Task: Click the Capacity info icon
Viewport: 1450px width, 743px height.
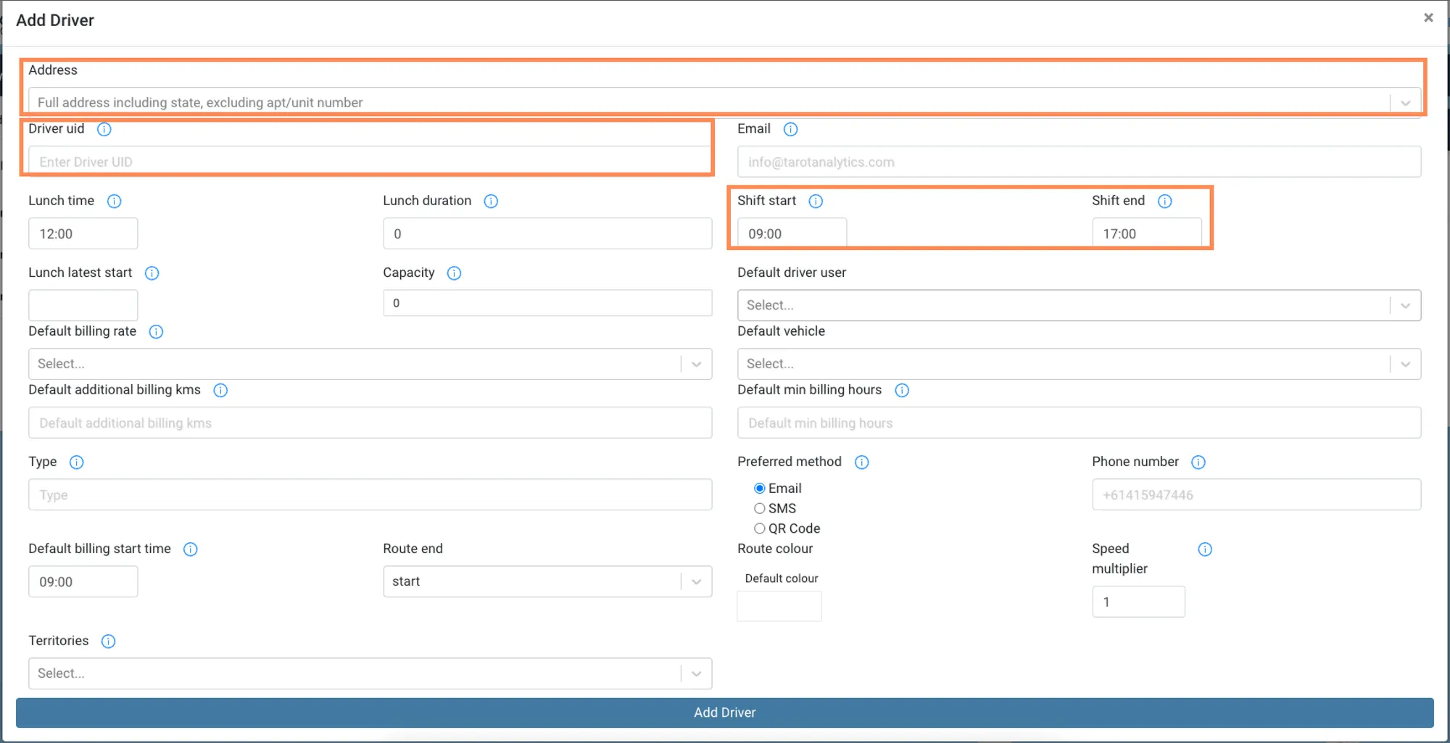Action: pyautogui.click(x=454, y=273)
